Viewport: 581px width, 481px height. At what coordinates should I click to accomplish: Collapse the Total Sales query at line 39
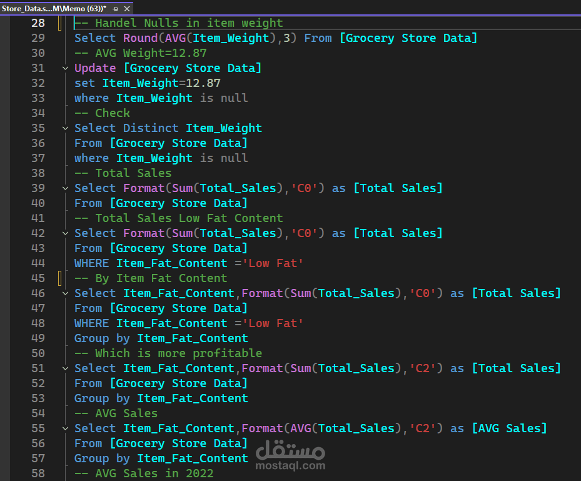pyautogui.click(x=65, y=188)
